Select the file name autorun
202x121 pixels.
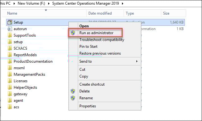click(20, 29)
